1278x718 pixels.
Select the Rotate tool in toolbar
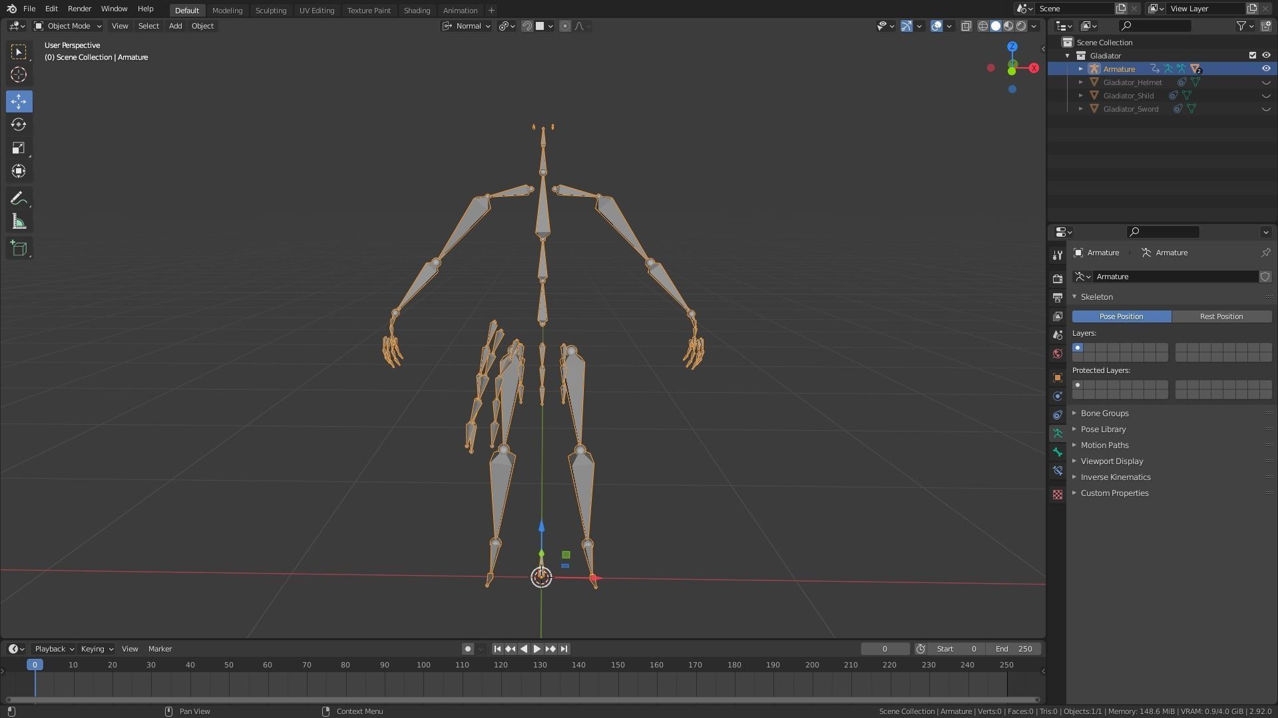pyautogui.click(x=19, y=125)
